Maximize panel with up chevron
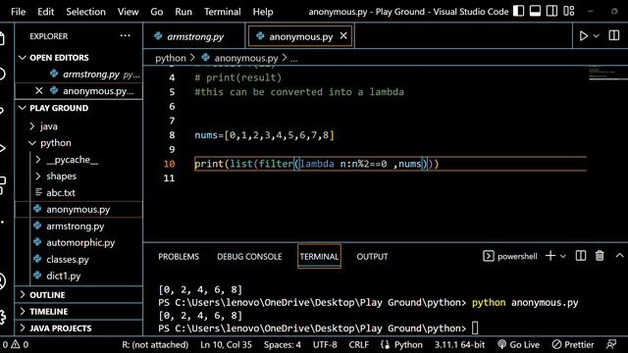The width and height of the screenshot is (628, 353). pyautogui.click(x=619, y=256)
